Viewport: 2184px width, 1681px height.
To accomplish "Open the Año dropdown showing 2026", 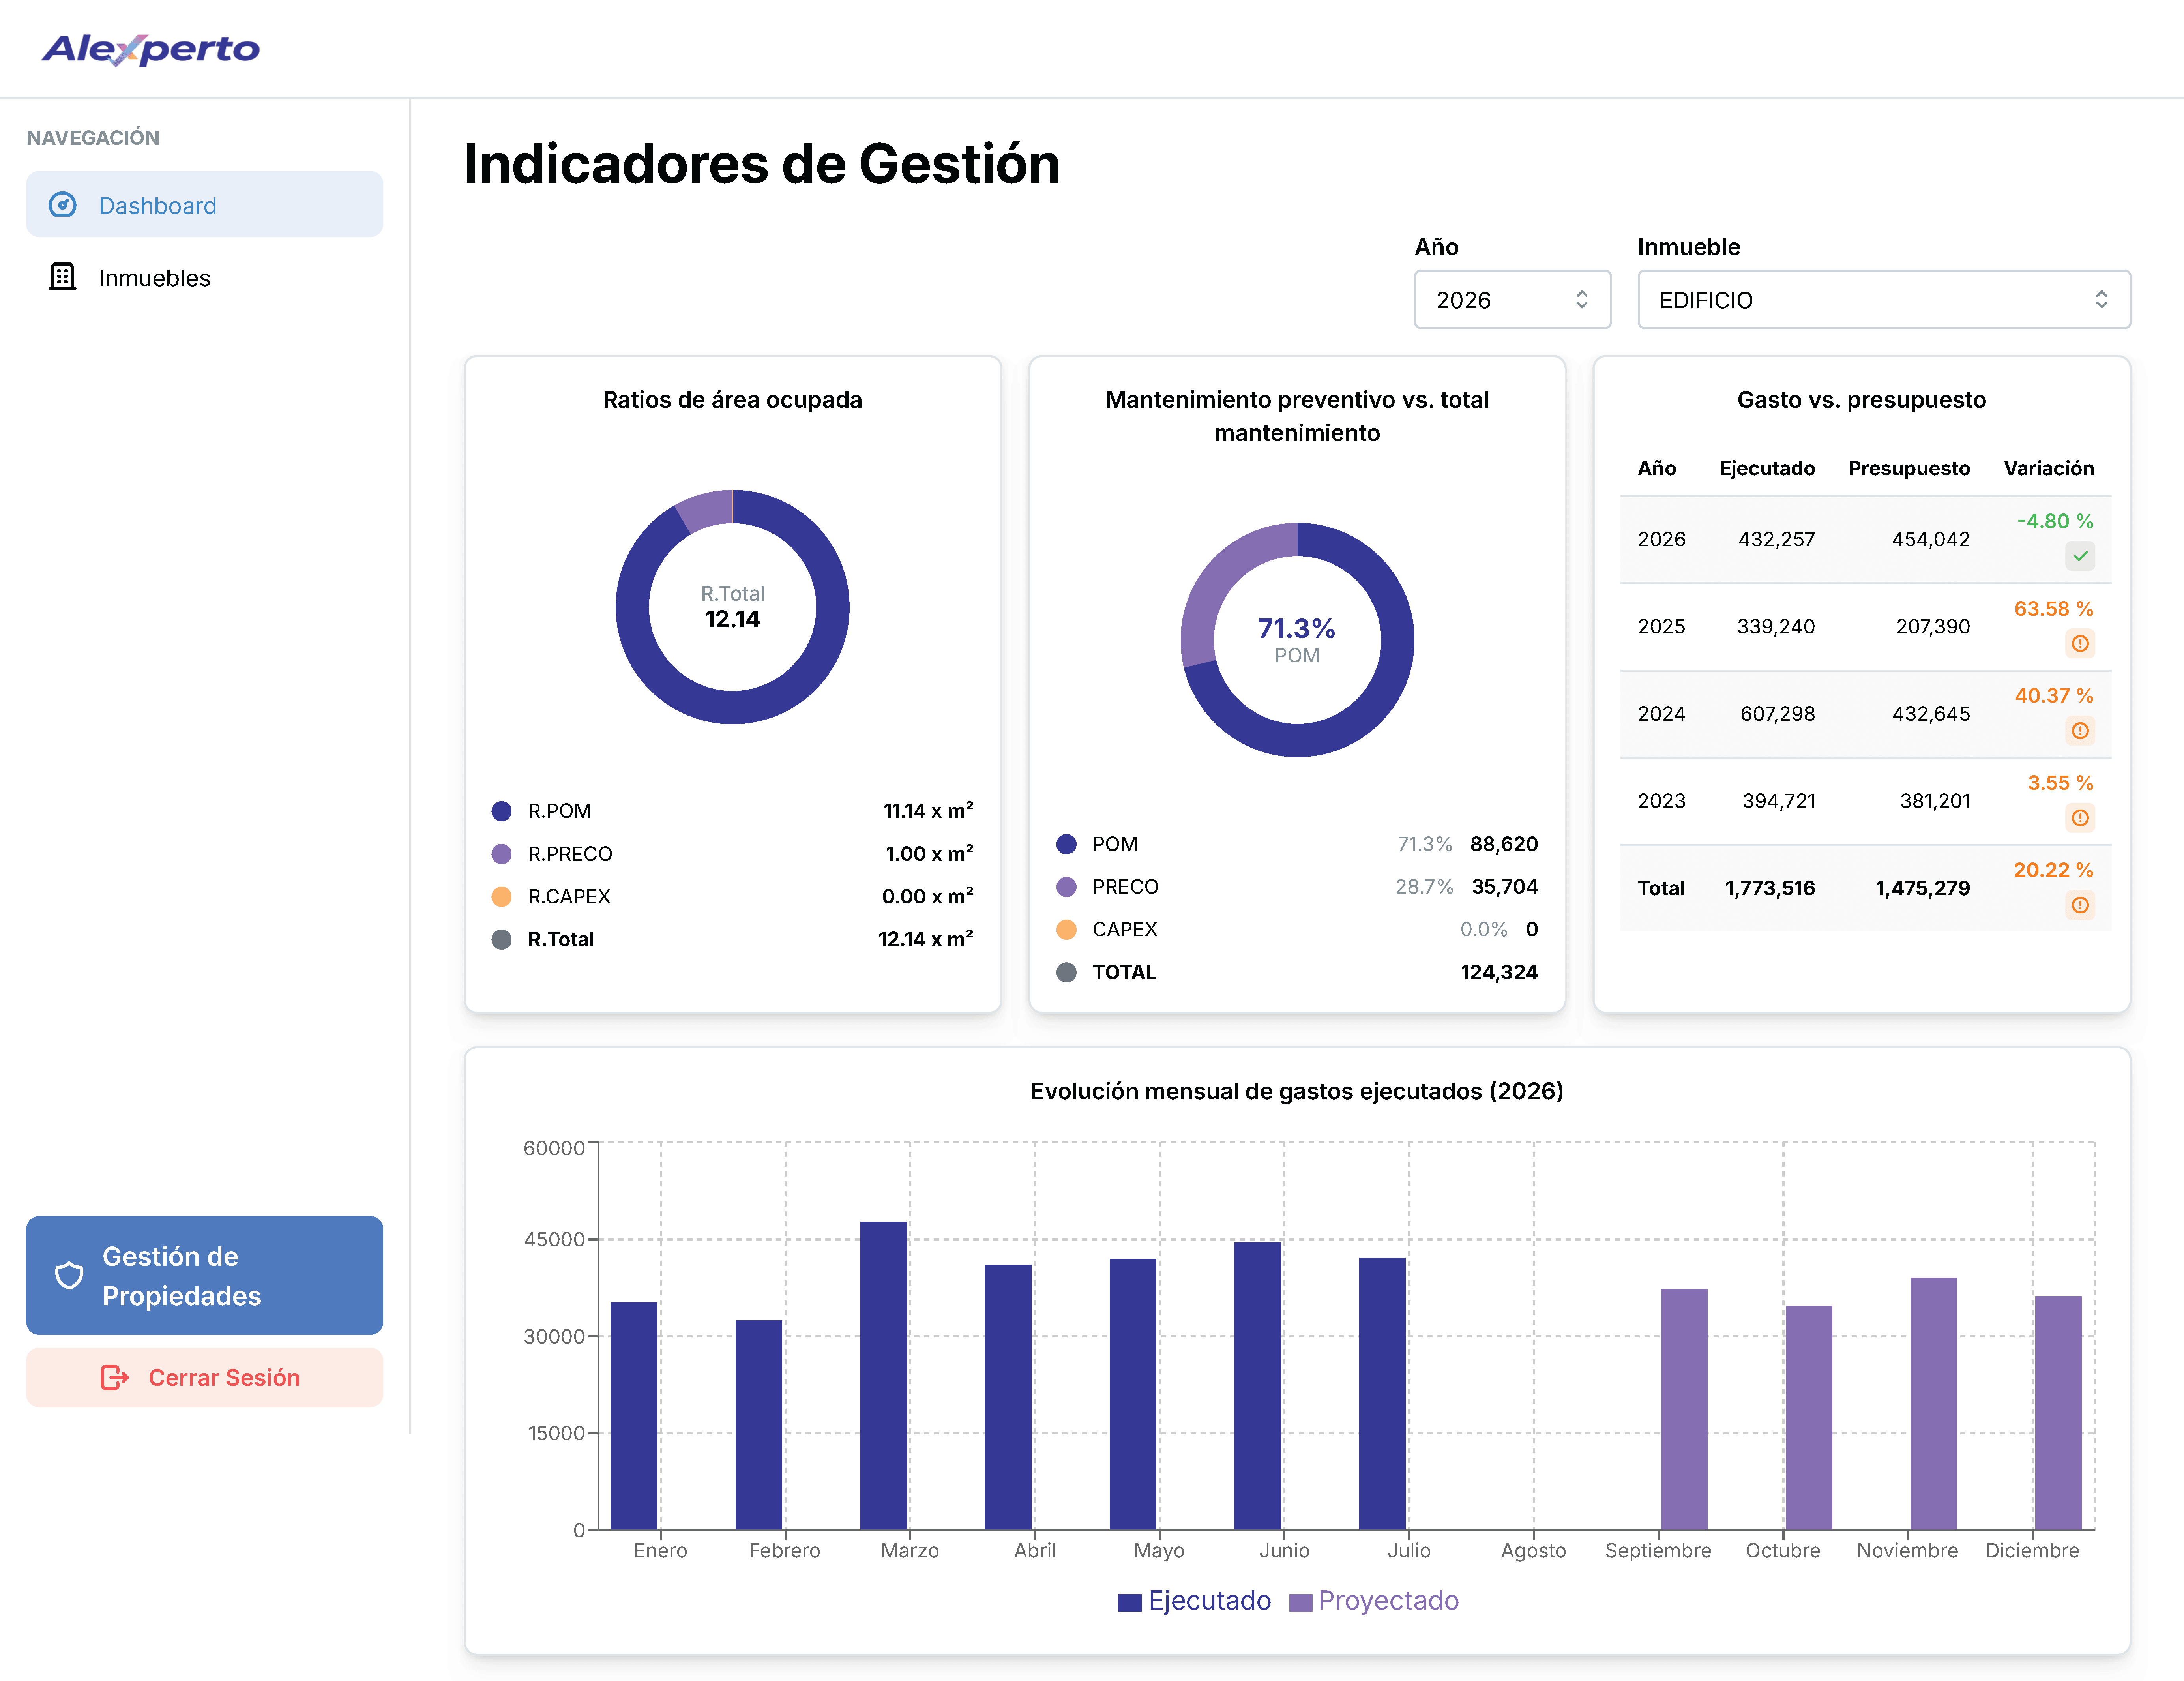I will [1511, 299].
